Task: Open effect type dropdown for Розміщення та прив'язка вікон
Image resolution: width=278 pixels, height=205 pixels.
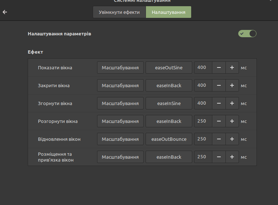Action: (120, 157)
